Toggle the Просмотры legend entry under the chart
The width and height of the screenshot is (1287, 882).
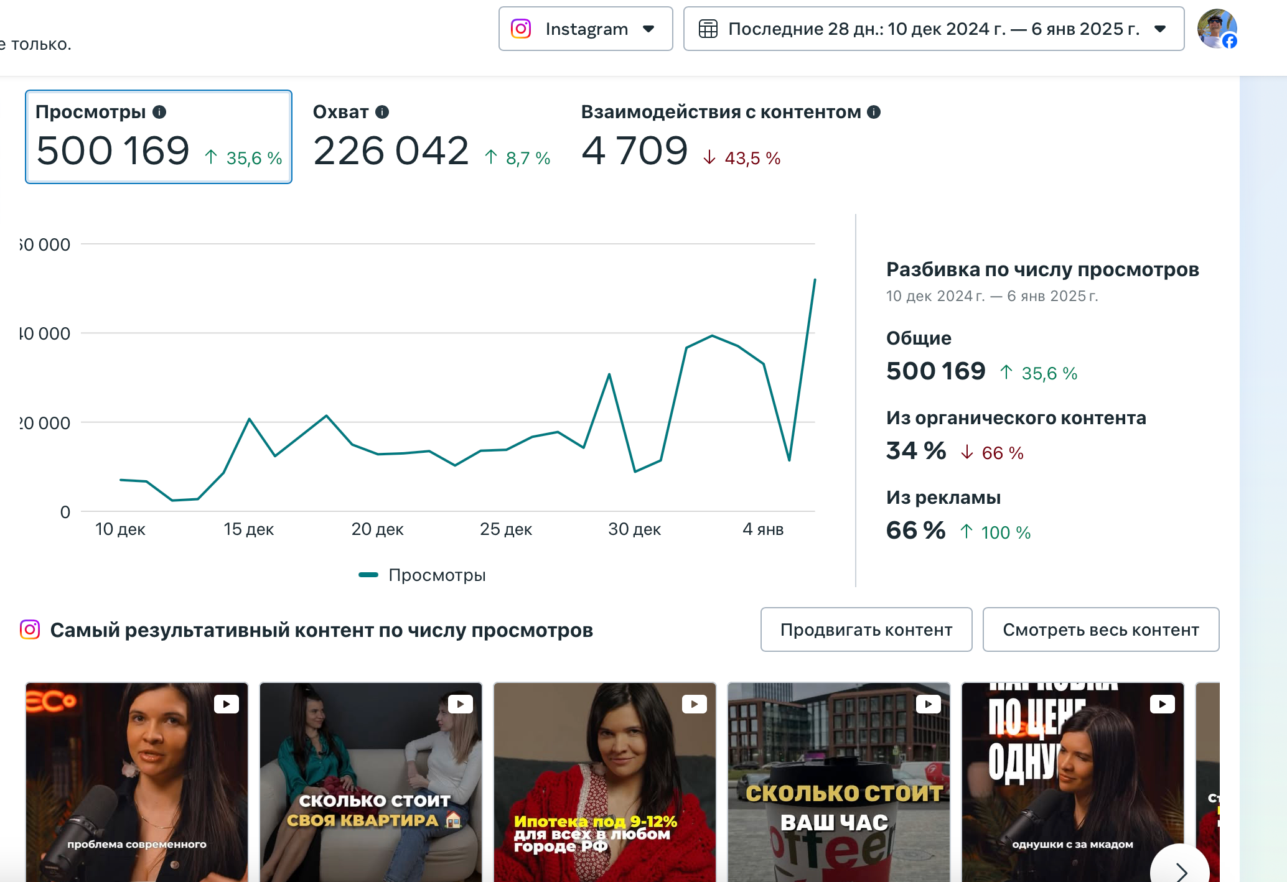423,575
